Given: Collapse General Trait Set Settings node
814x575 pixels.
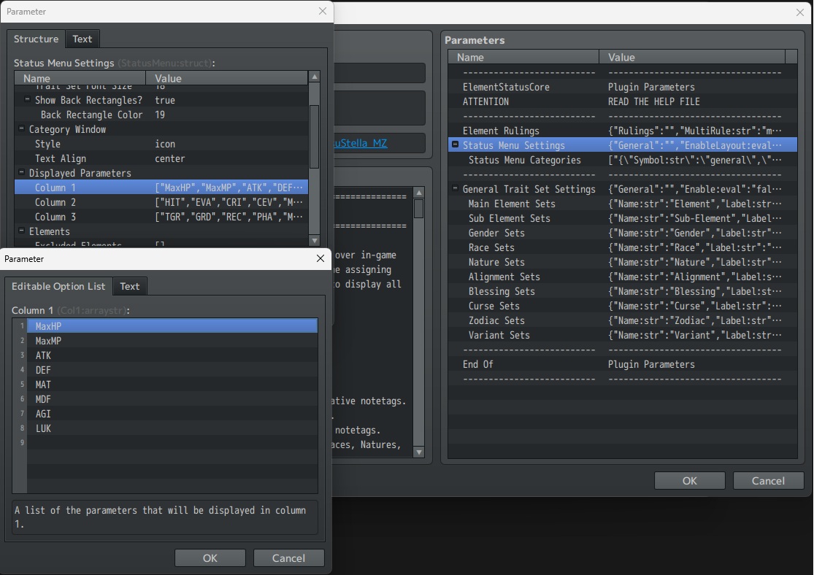Looking at the screenshot, I should point(456,189).
